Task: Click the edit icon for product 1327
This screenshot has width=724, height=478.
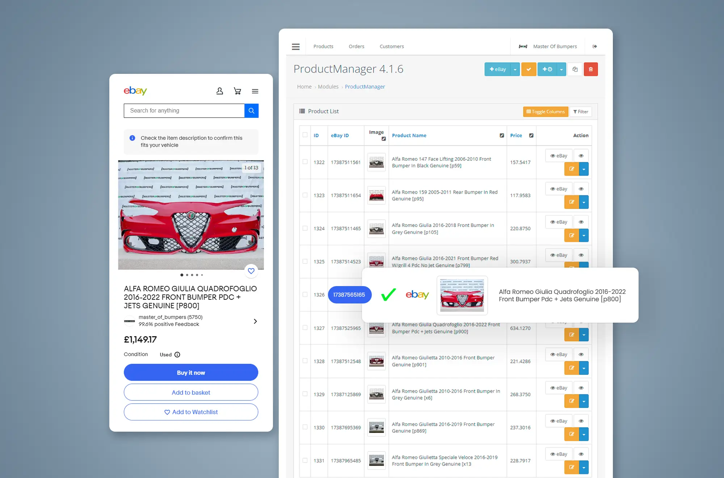Action: pos(572,335)
